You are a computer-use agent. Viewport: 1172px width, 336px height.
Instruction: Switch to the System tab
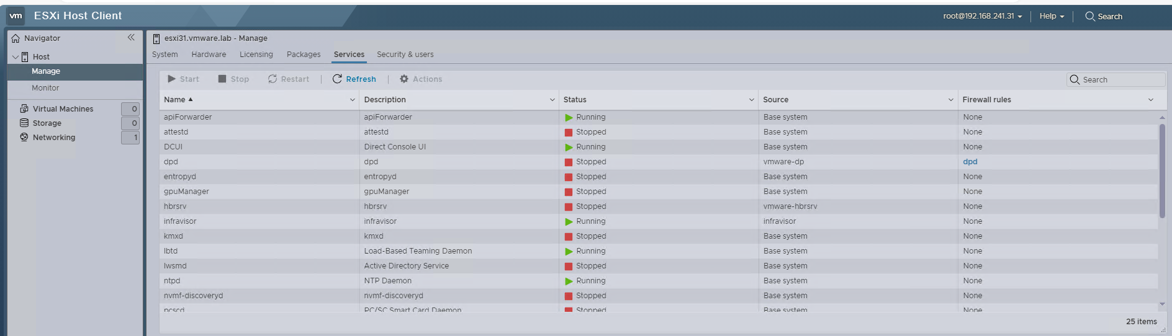165,55
